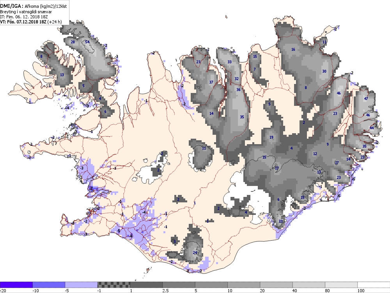The width and height of the screenshot is (390, 293).
Task: Click the "7" value below the 15 in north
Action: (255, 69)
